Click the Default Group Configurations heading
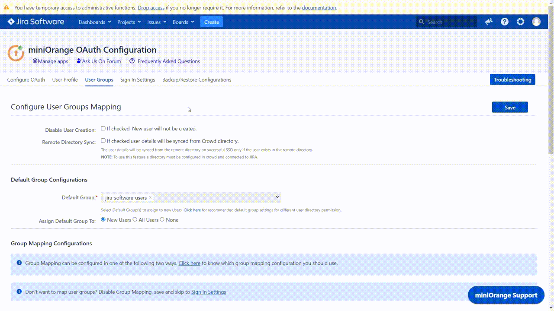Screen dimensions: 554x311 coord(49,180)
